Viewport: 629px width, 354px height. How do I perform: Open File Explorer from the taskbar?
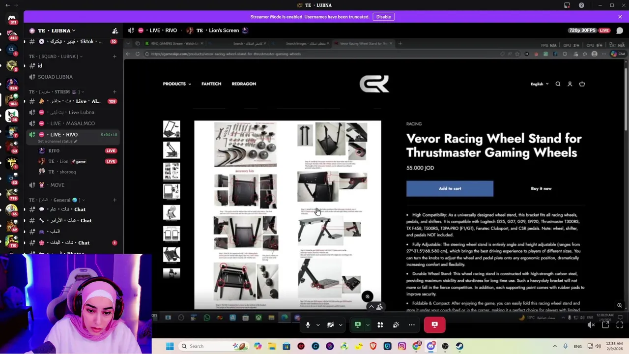(272, 346)
